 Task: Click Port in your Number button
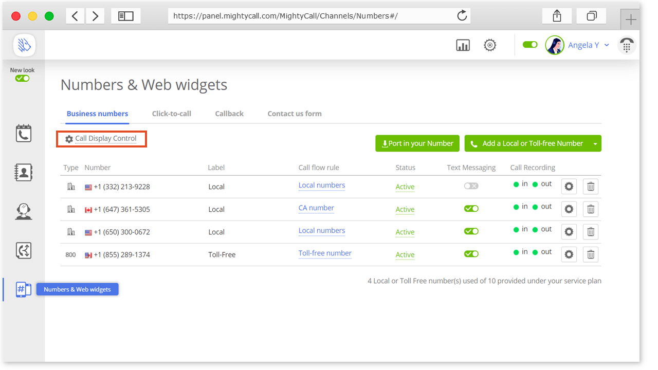pos(417,143)
